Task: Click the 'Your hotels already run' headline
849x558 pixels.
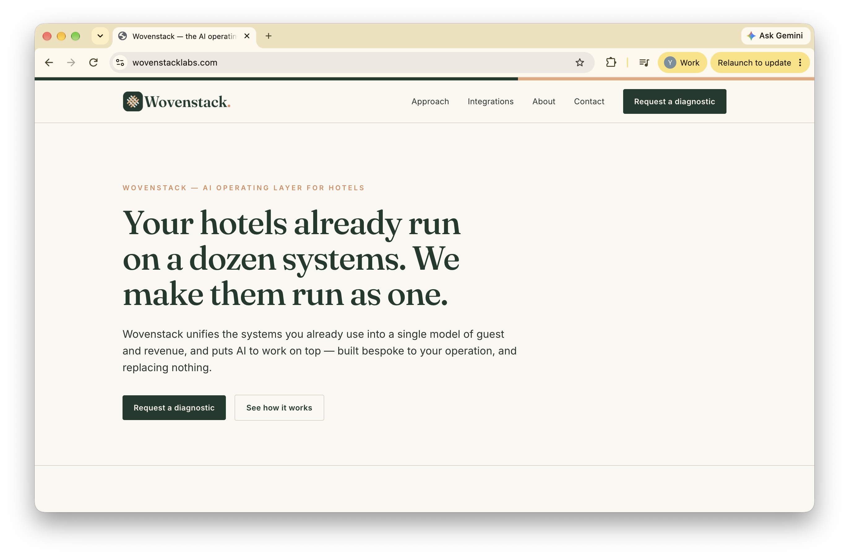Action: pos(291,258)
